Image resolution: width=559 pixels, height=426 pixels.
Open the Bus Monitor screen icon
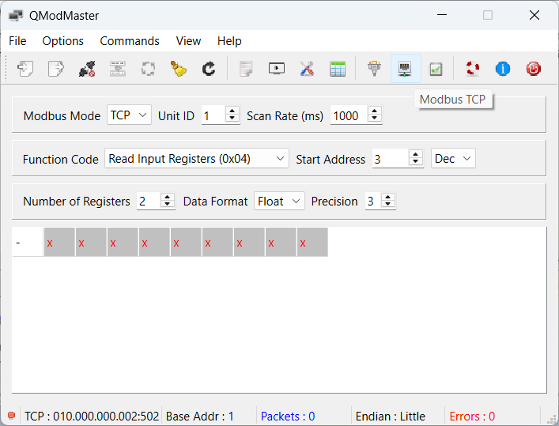277,69
